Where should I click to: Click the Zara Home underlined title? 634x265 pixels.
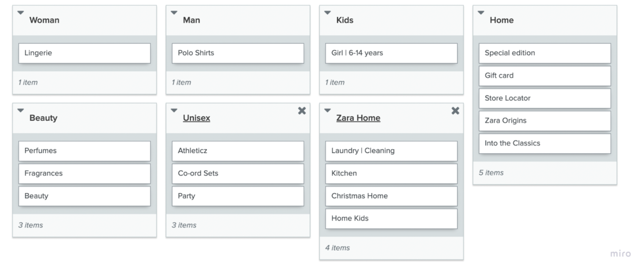(x=358, y=118)
